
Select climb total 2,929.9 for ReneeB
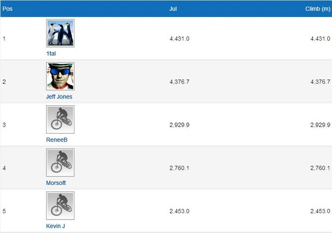click(320, 125)
